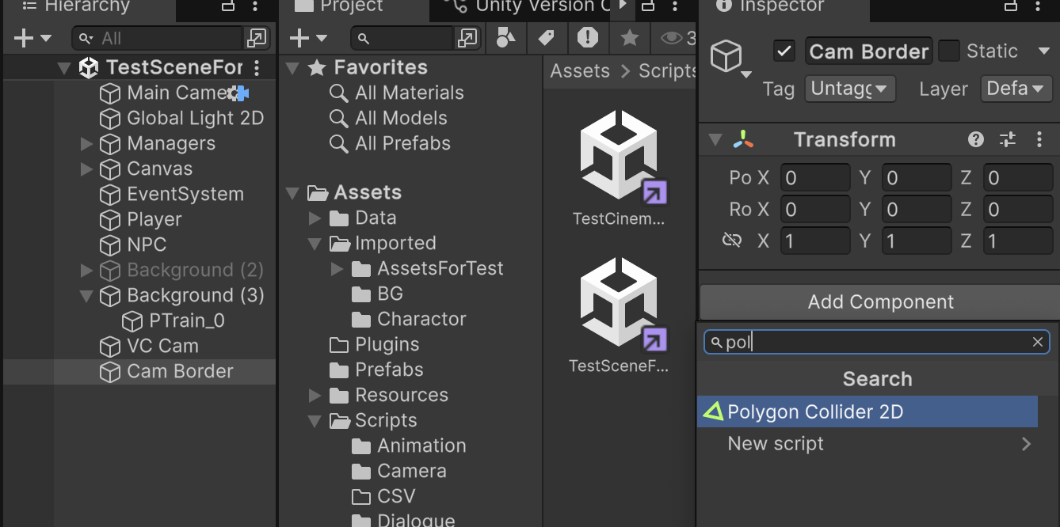Click the Search by Type icon in Project
The height and width of the screenshot is (527, 1060).
tap(505, 38)
